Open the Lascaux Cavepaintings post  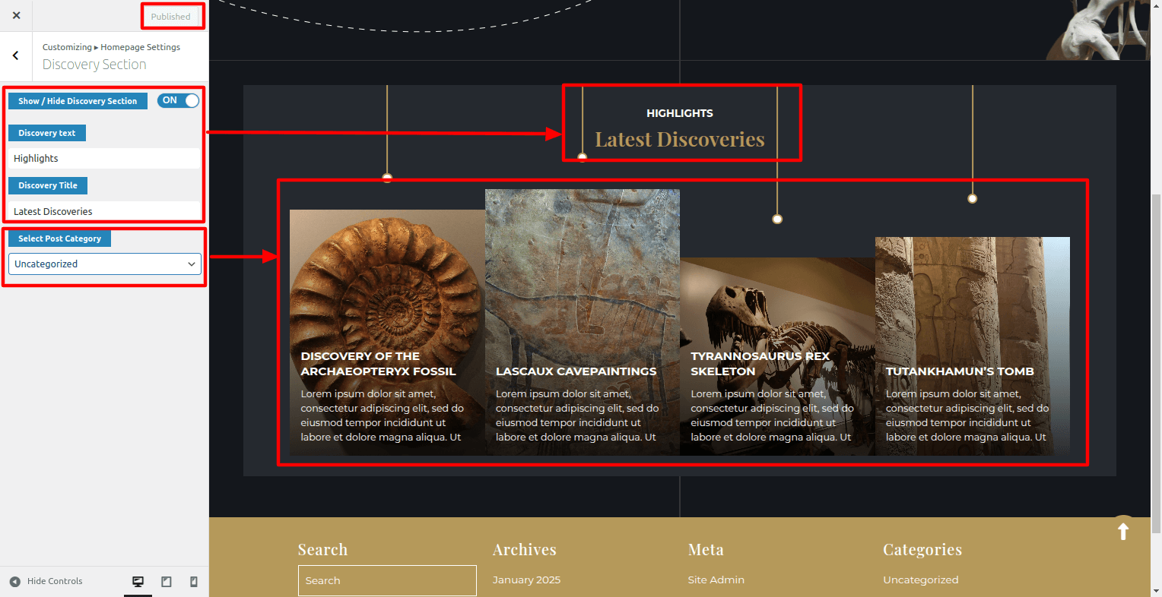576,371
